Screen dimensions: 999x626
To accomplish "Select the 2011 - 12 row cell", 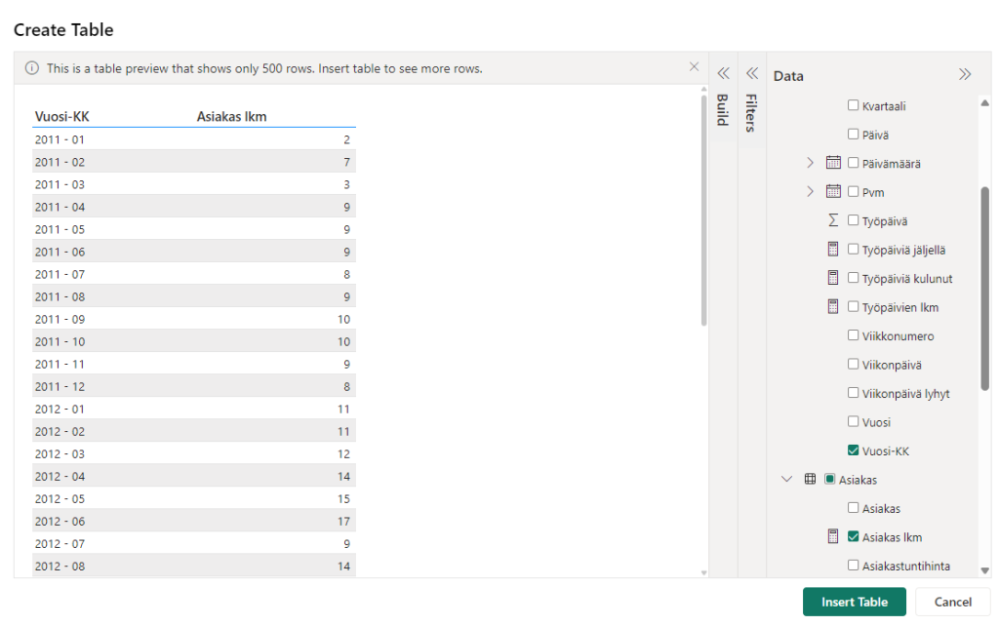I will point(60,386).
